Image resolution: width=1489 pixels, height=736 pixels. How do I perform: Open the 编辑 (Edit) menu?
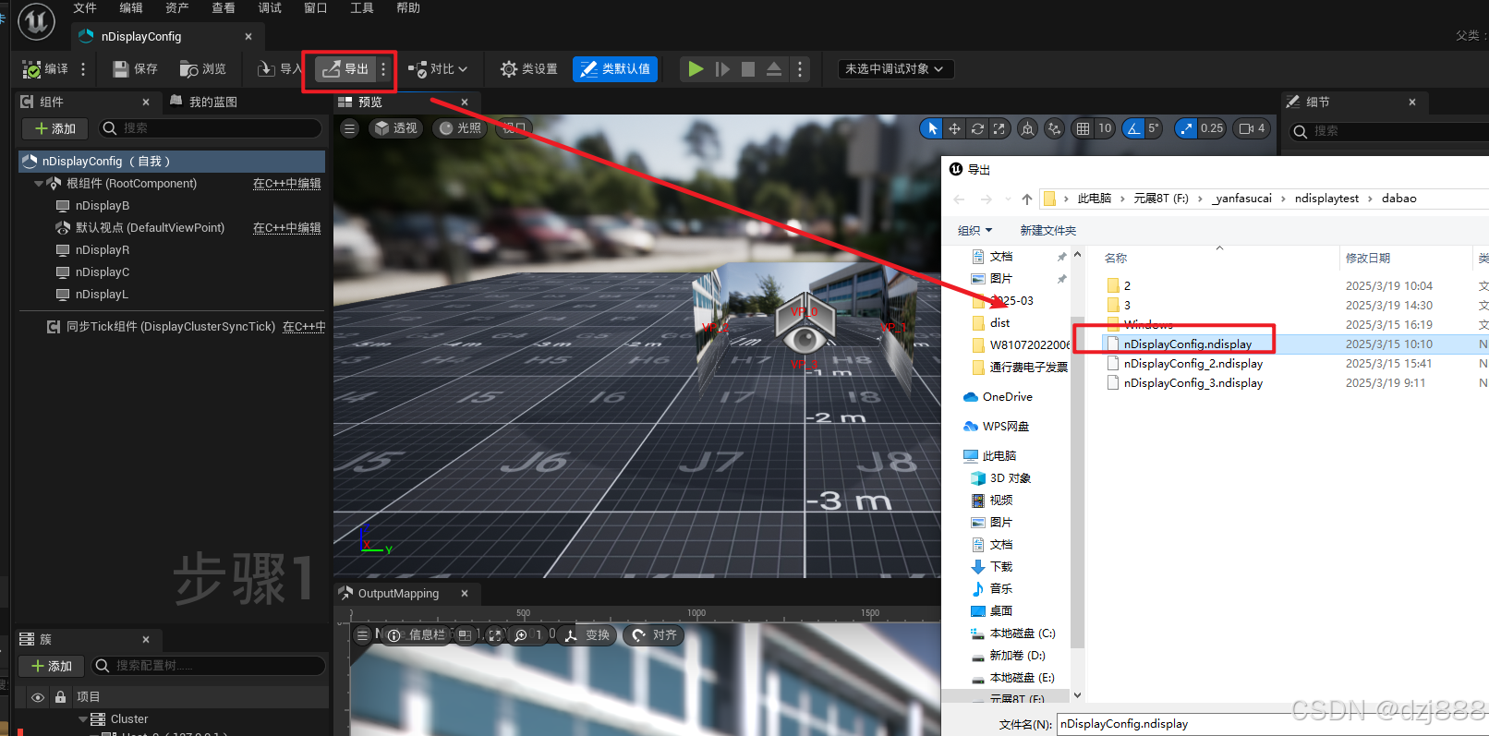[x=131, y=8]
